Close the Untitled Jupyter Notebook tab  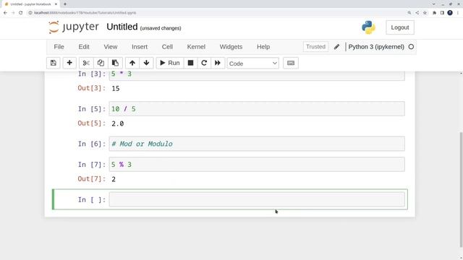pyautogui.click(x=56, y=4)
